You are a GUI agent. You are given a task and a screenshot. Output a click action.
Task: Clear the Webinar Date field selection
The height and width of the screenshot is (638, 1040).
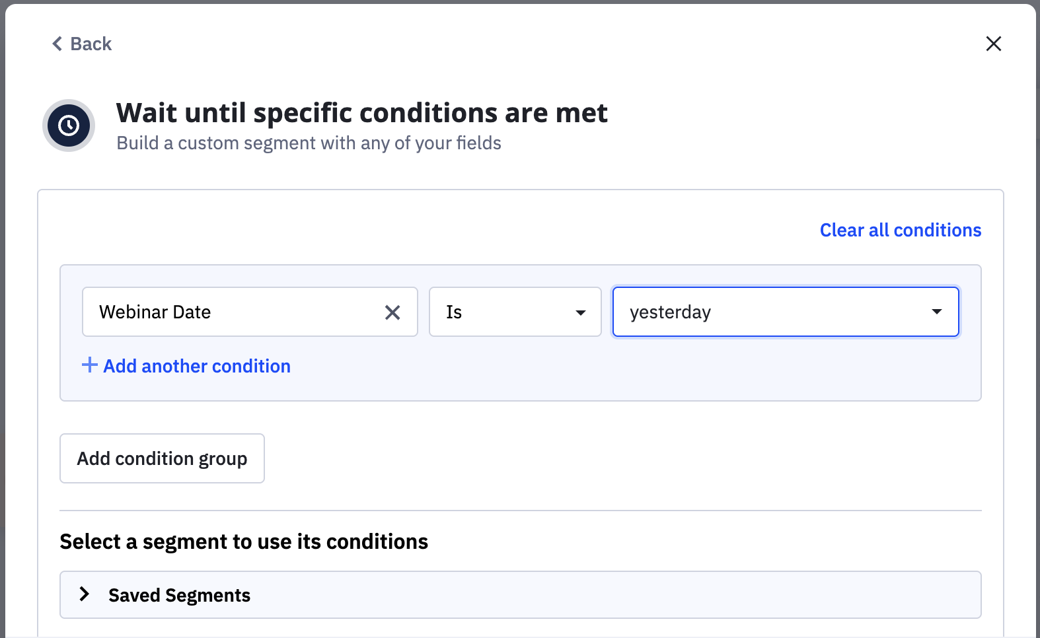392,312
